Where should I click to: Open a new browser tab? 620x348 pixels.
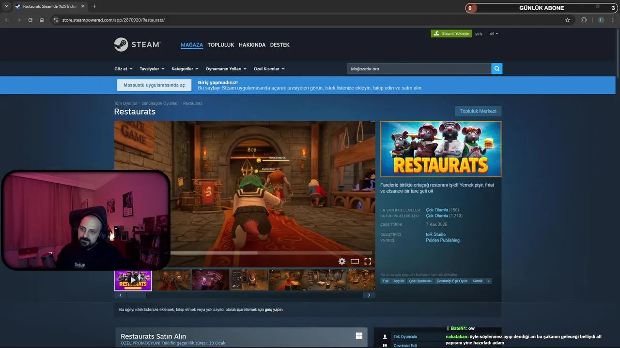[x=94, y=6]
